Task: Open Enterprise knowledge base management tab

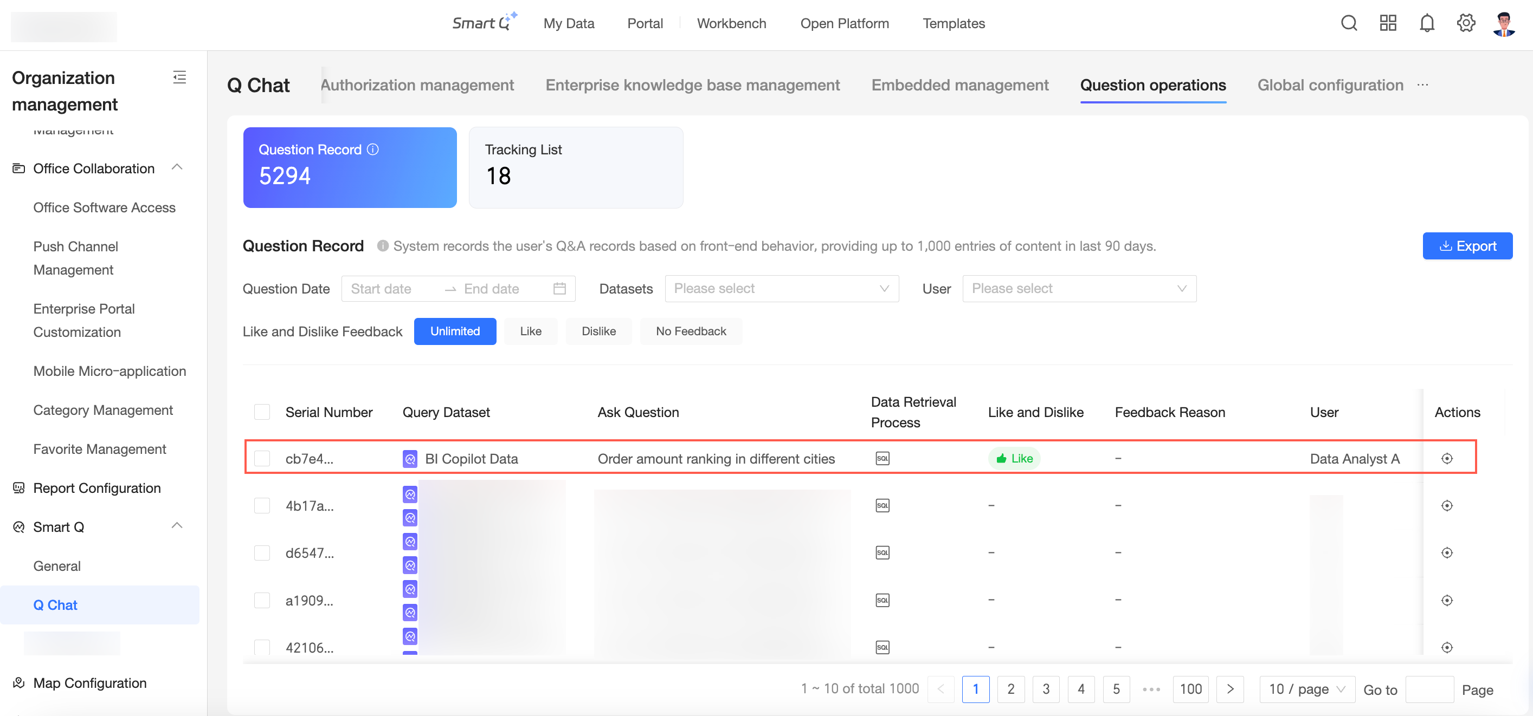Action: (x=692, y=85)
